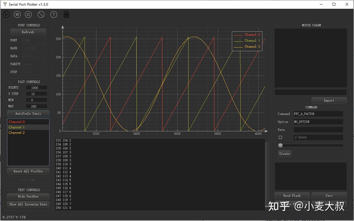Open the Command dropdown showing FFC_A_FACTOR
Screen dimensions: 354x221
tap(318, 114)
